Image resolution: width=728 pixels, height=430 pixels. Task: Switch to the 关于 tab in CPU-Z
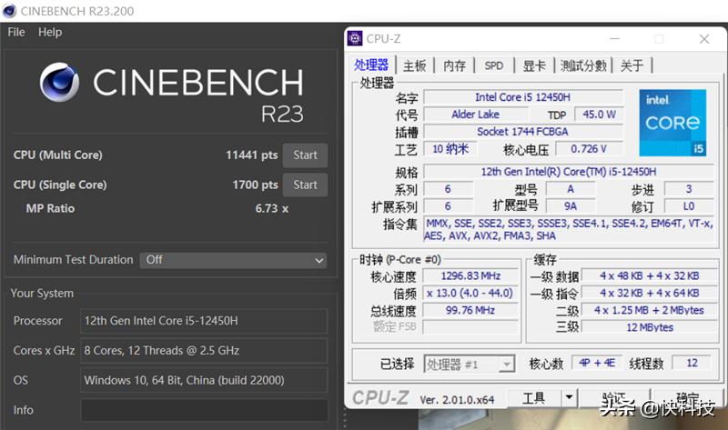[632, 65]
